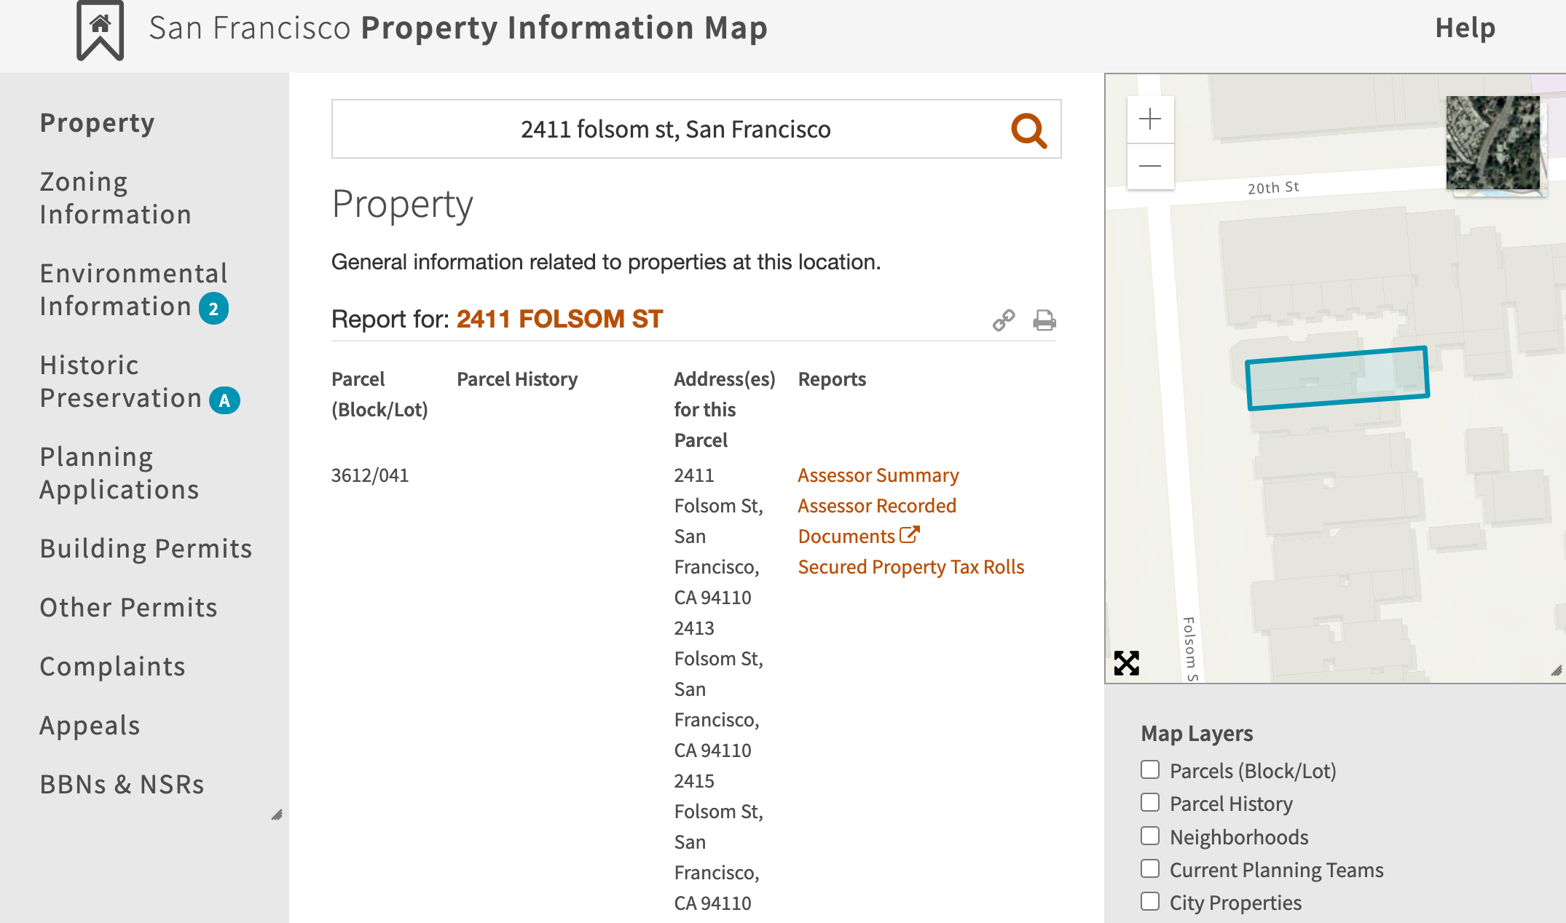The image size is (1566, 923).
Task: Open the Secured Property Tax Rolls link
Action: (910, 567)
